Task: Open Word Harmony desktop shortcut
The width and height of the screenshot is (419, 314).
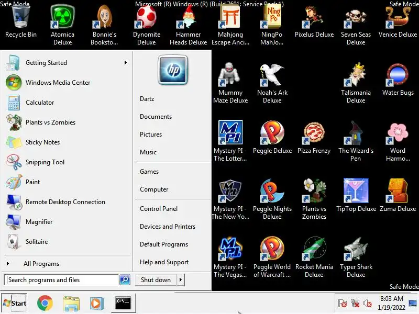Action: [398, 141]
